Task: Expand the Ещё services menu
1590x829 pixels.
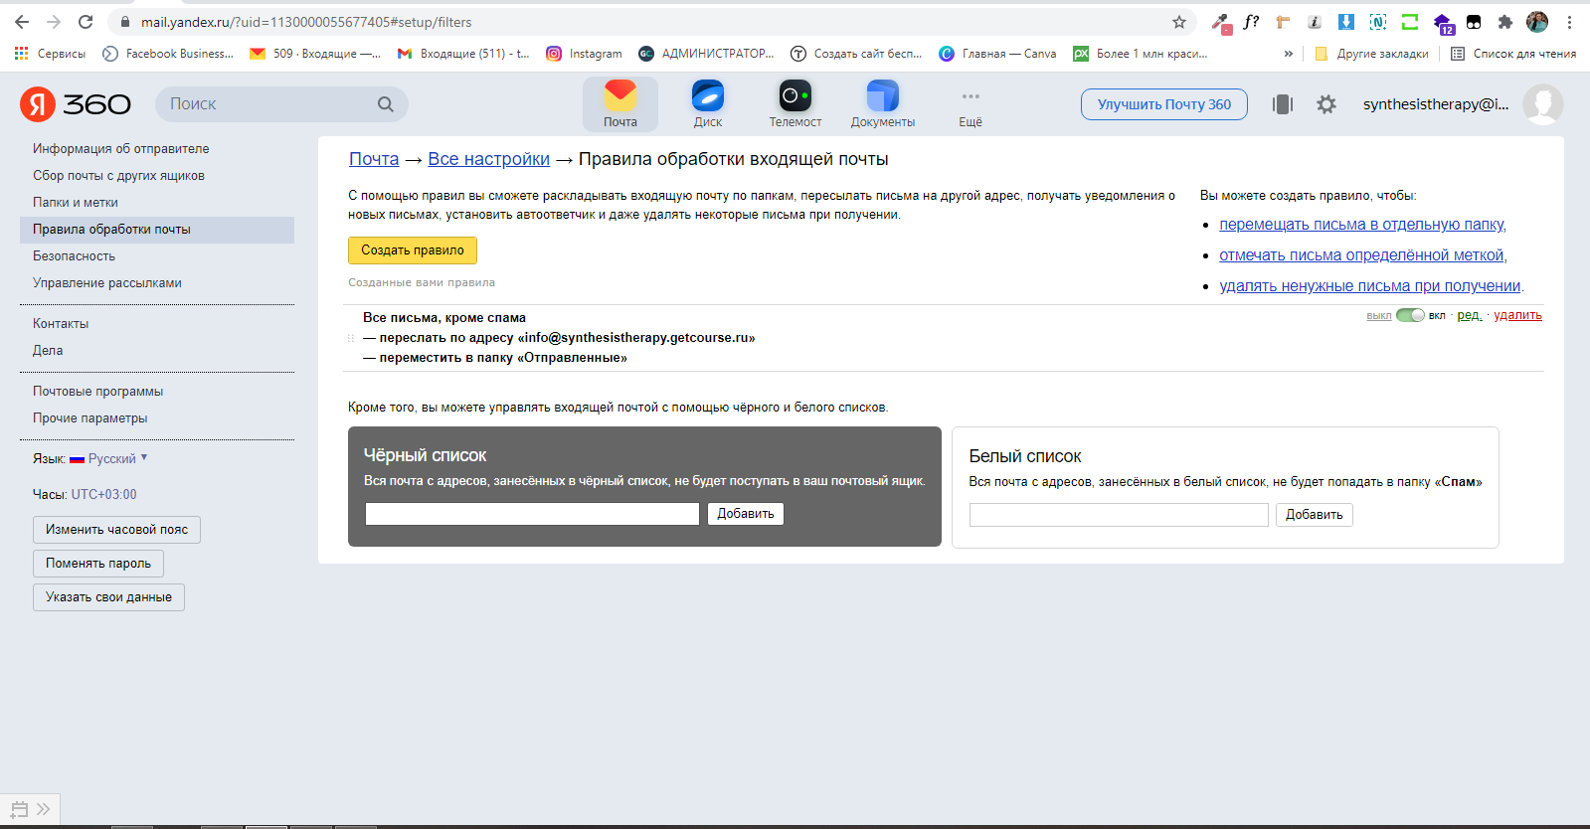Action: [x=971, y=103]
